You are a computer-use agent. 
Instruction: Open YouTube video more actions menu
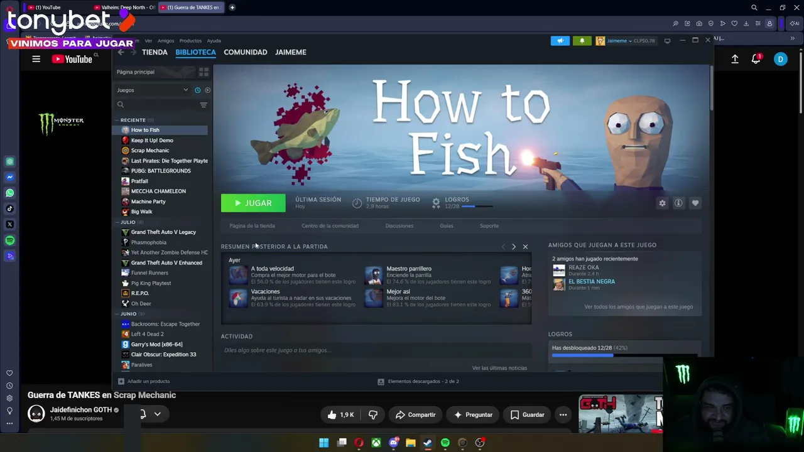point(563,414)
